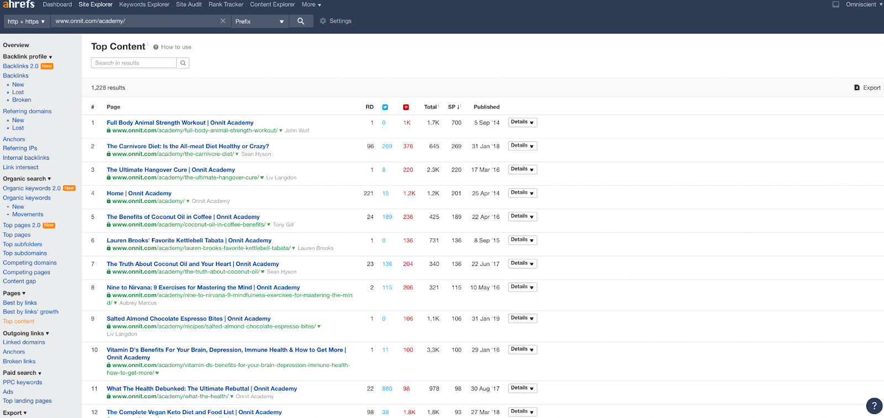
Task: Open Site Audit
Action: 189,4
